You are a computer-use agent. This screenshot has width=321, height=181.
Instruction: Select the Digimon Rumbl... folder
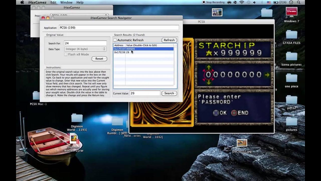117,126
